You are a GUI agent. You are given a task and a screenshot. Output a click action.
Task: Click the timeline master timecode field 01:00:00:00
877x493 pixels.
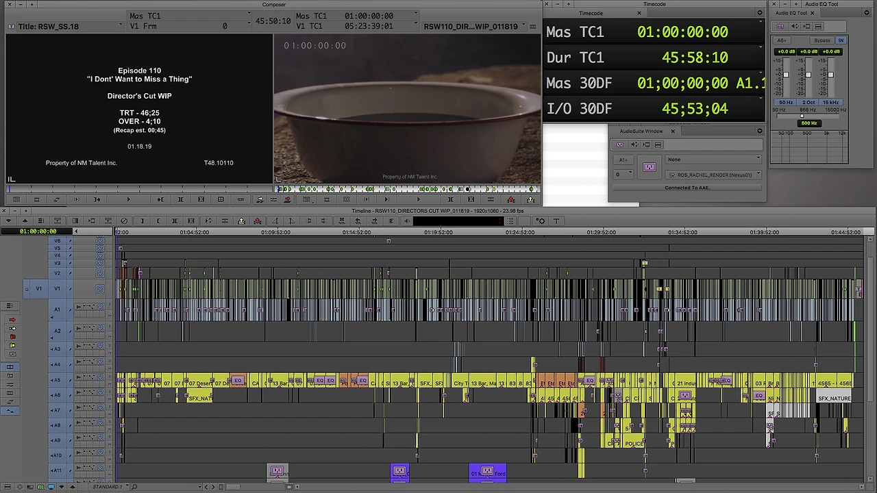pyautogui.click(x=38, y=231)
